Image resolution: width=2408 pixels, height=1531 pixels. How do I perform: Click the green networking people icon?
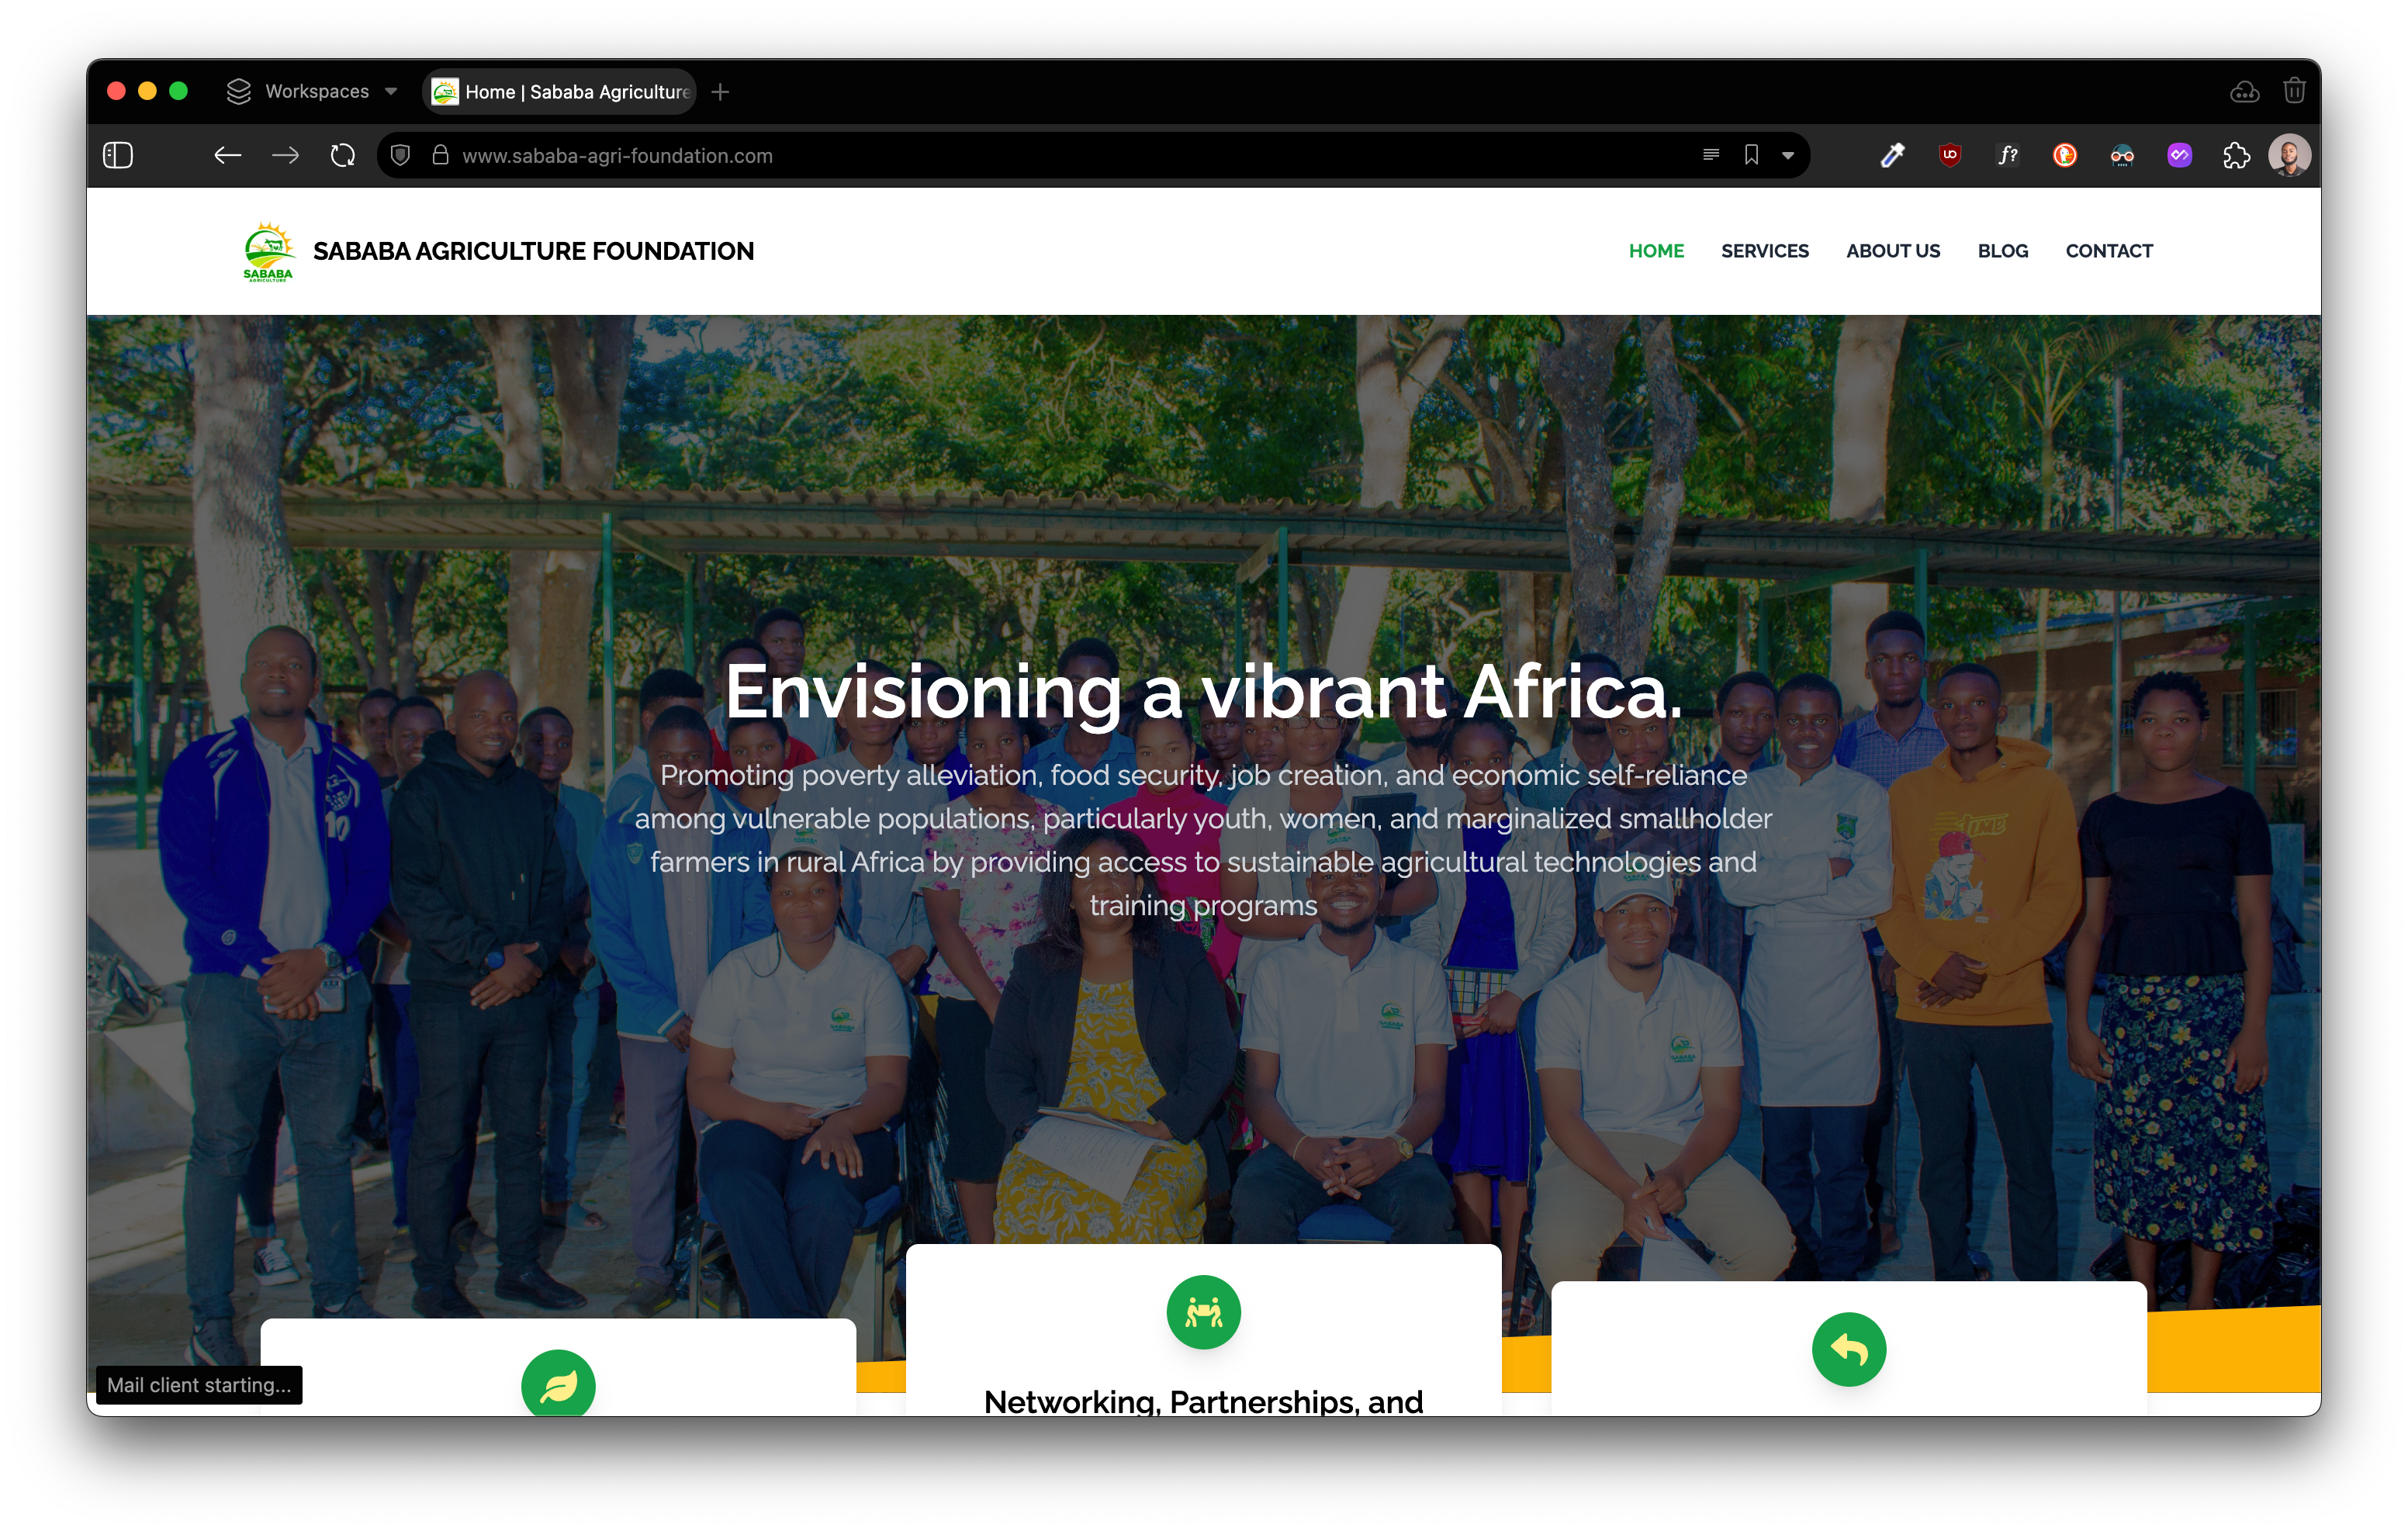(x=1203, y=1312)
